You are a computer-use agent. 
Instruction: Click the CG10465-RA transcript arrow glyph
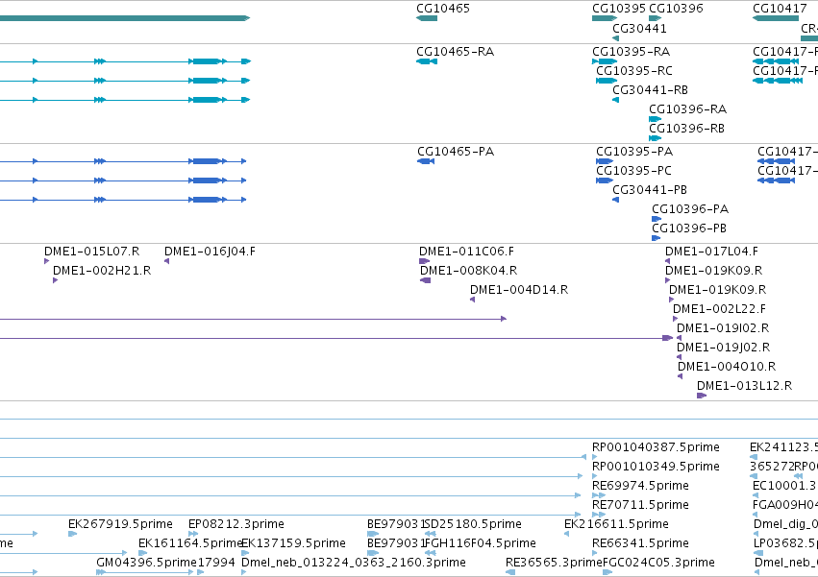427,61
